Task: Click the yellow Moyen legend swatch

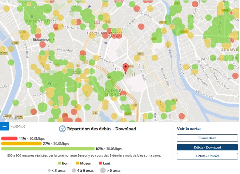Action: 78,163
